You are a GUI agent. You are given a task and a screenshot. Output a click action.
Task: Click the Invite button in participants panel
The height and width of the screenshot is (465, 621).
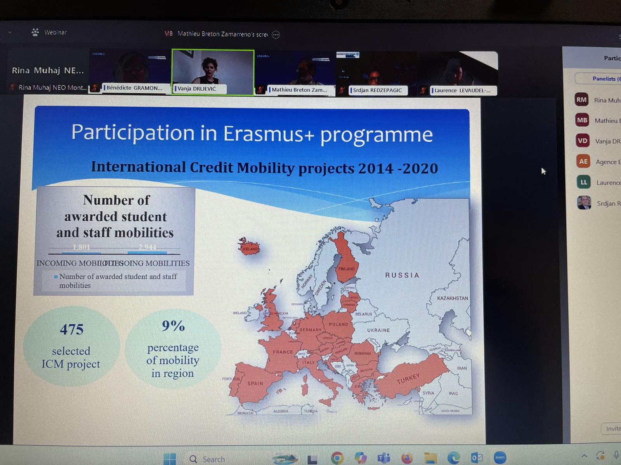(612, 429)
